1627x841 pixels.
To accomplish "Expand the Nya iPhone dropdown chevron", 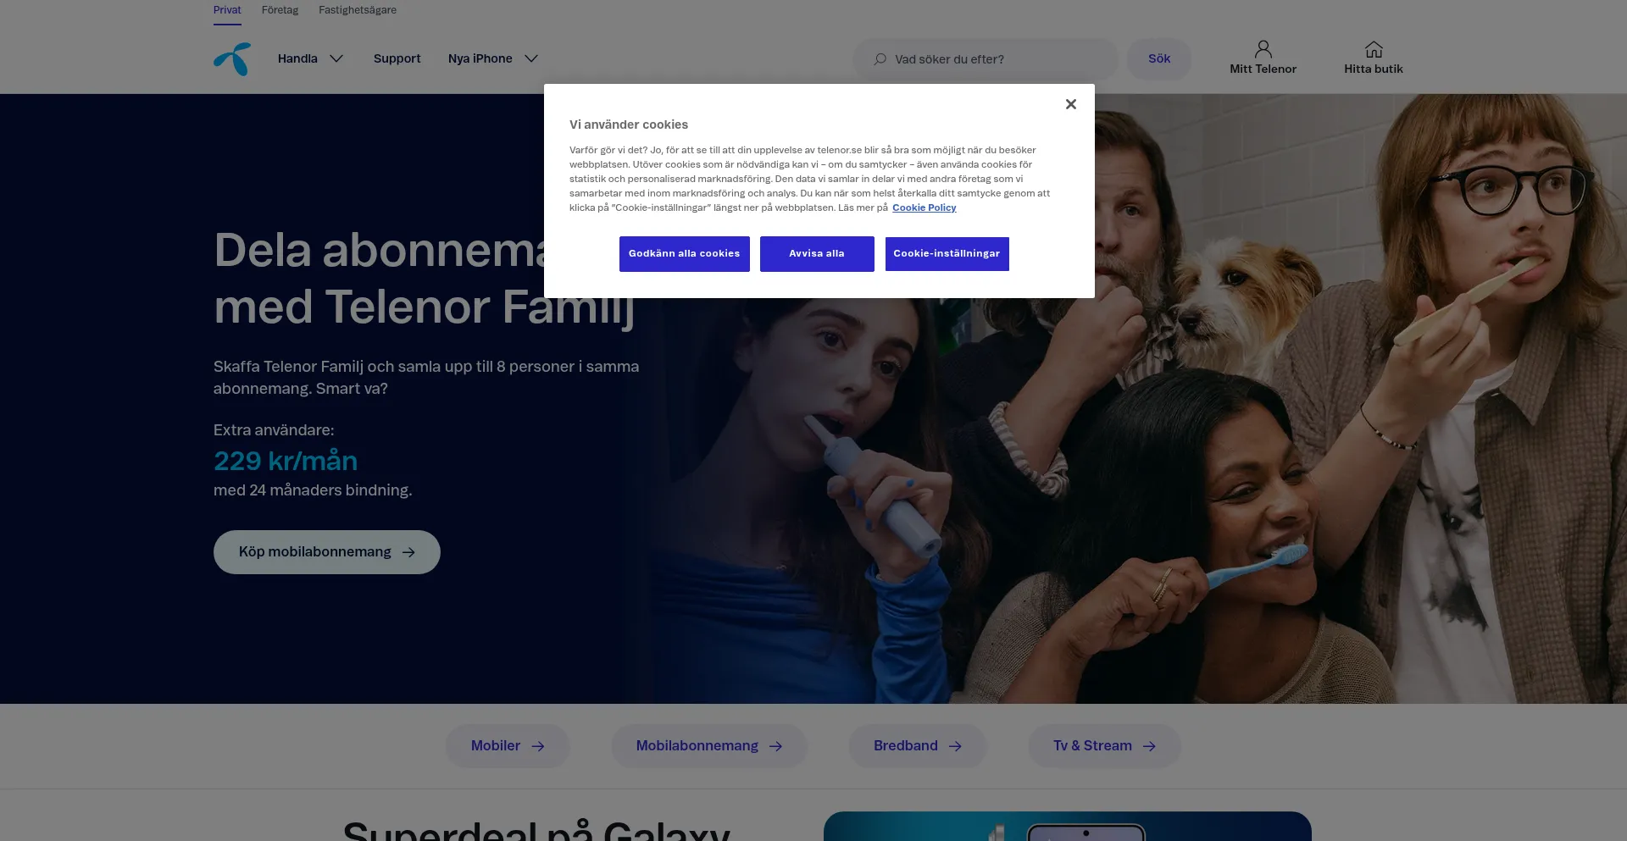I will 531,58.
